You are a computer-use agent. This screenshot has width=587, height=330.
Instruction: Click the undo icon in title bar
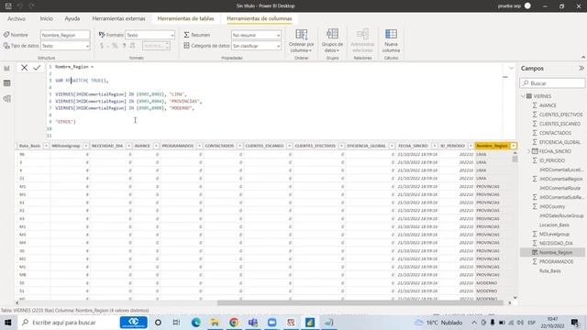pyautogui.click(x=20, y=6)
